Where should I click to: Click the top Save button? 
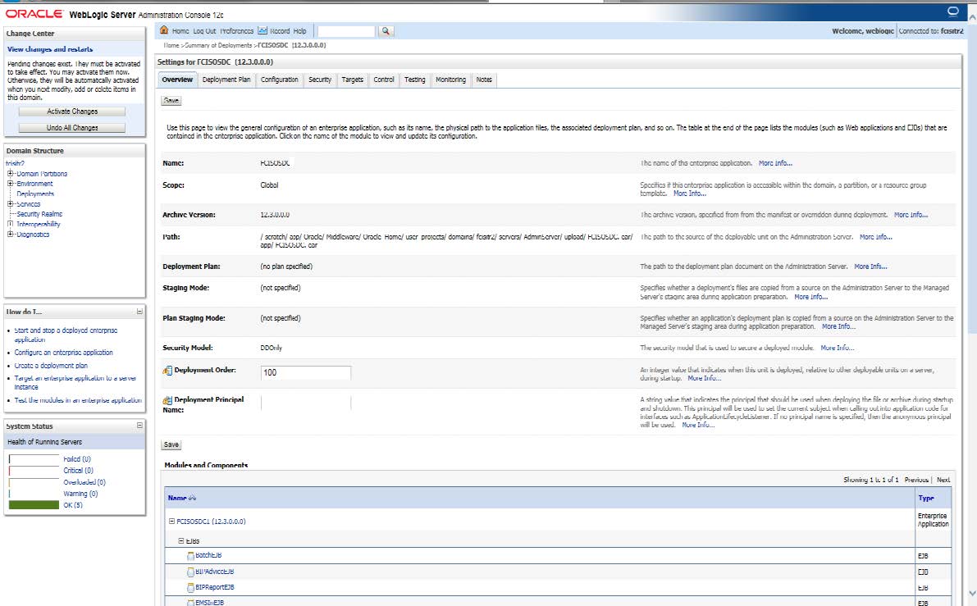pyautogui.click(x=171, y=100)
